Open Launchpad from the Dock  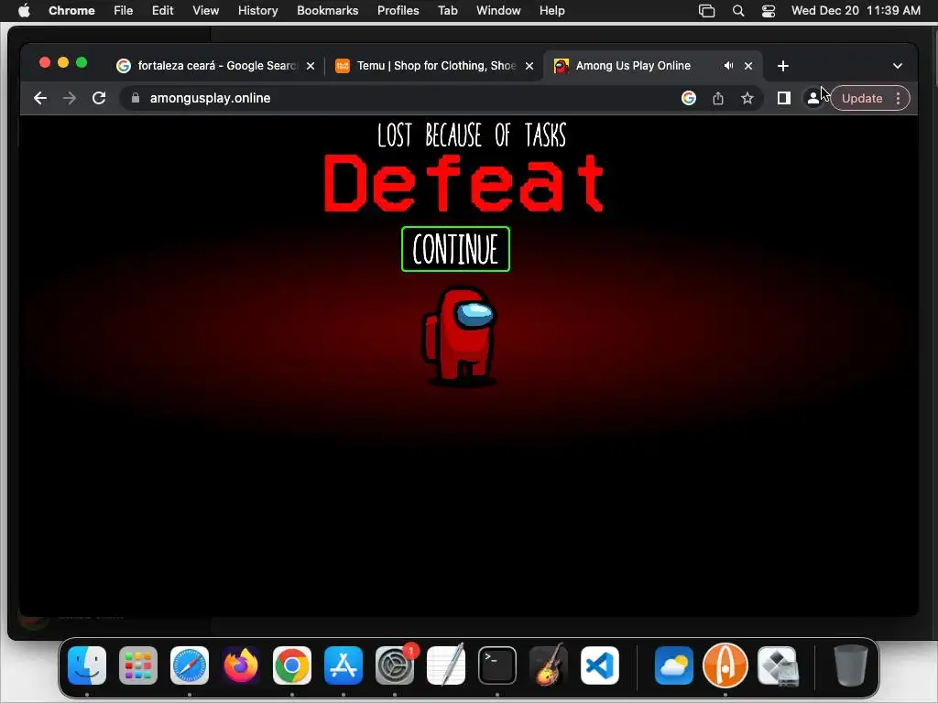pyautogui.click(x=138, y=665)
